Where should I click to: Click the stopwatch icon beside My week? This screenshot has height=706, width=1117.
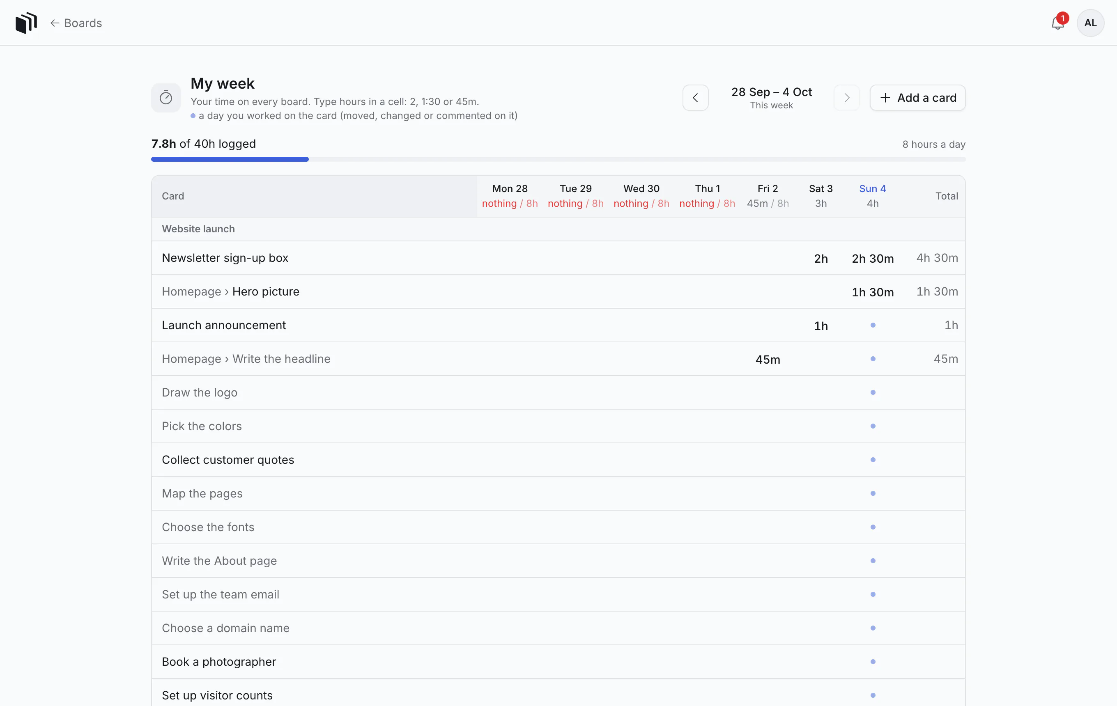(x=165, y=98)
